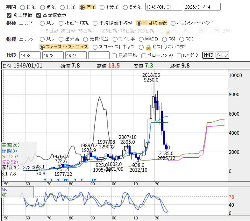Click the 基準(26) legend entry
The width and height of the screenshot is (250, 221).
[11, 145]
